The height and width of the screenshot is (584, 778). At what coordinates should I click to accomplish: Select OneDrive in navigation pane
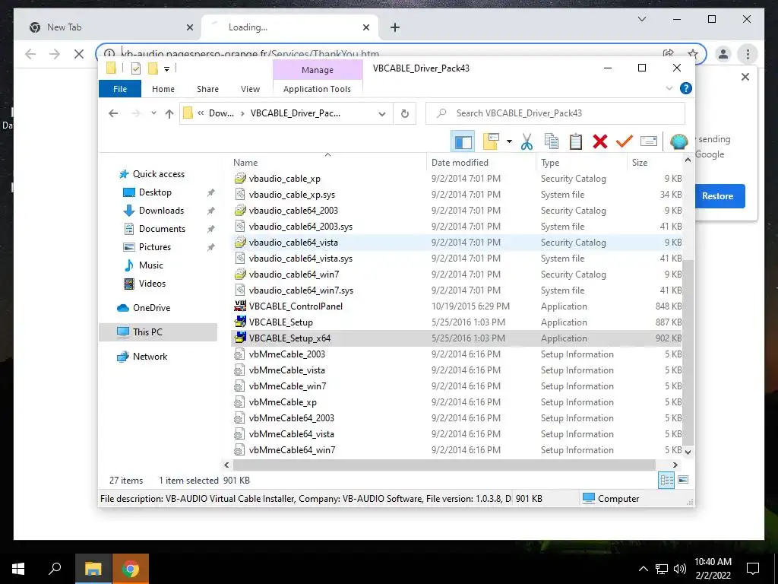click(x=151, y=308)
